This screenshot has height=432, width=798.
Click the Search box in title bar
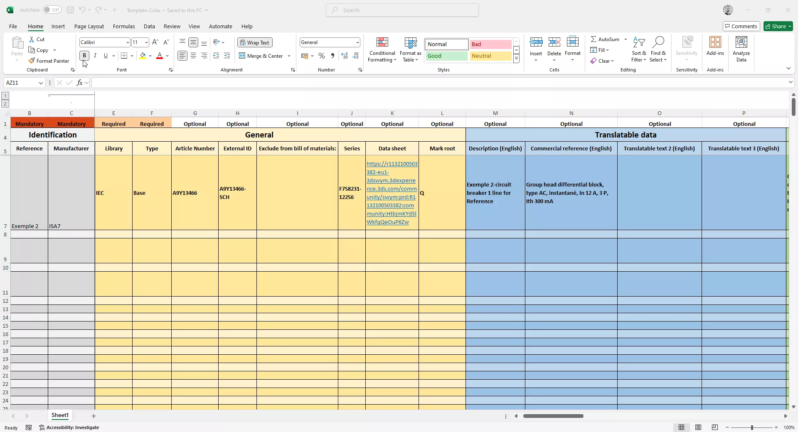[x=402, y=10]
